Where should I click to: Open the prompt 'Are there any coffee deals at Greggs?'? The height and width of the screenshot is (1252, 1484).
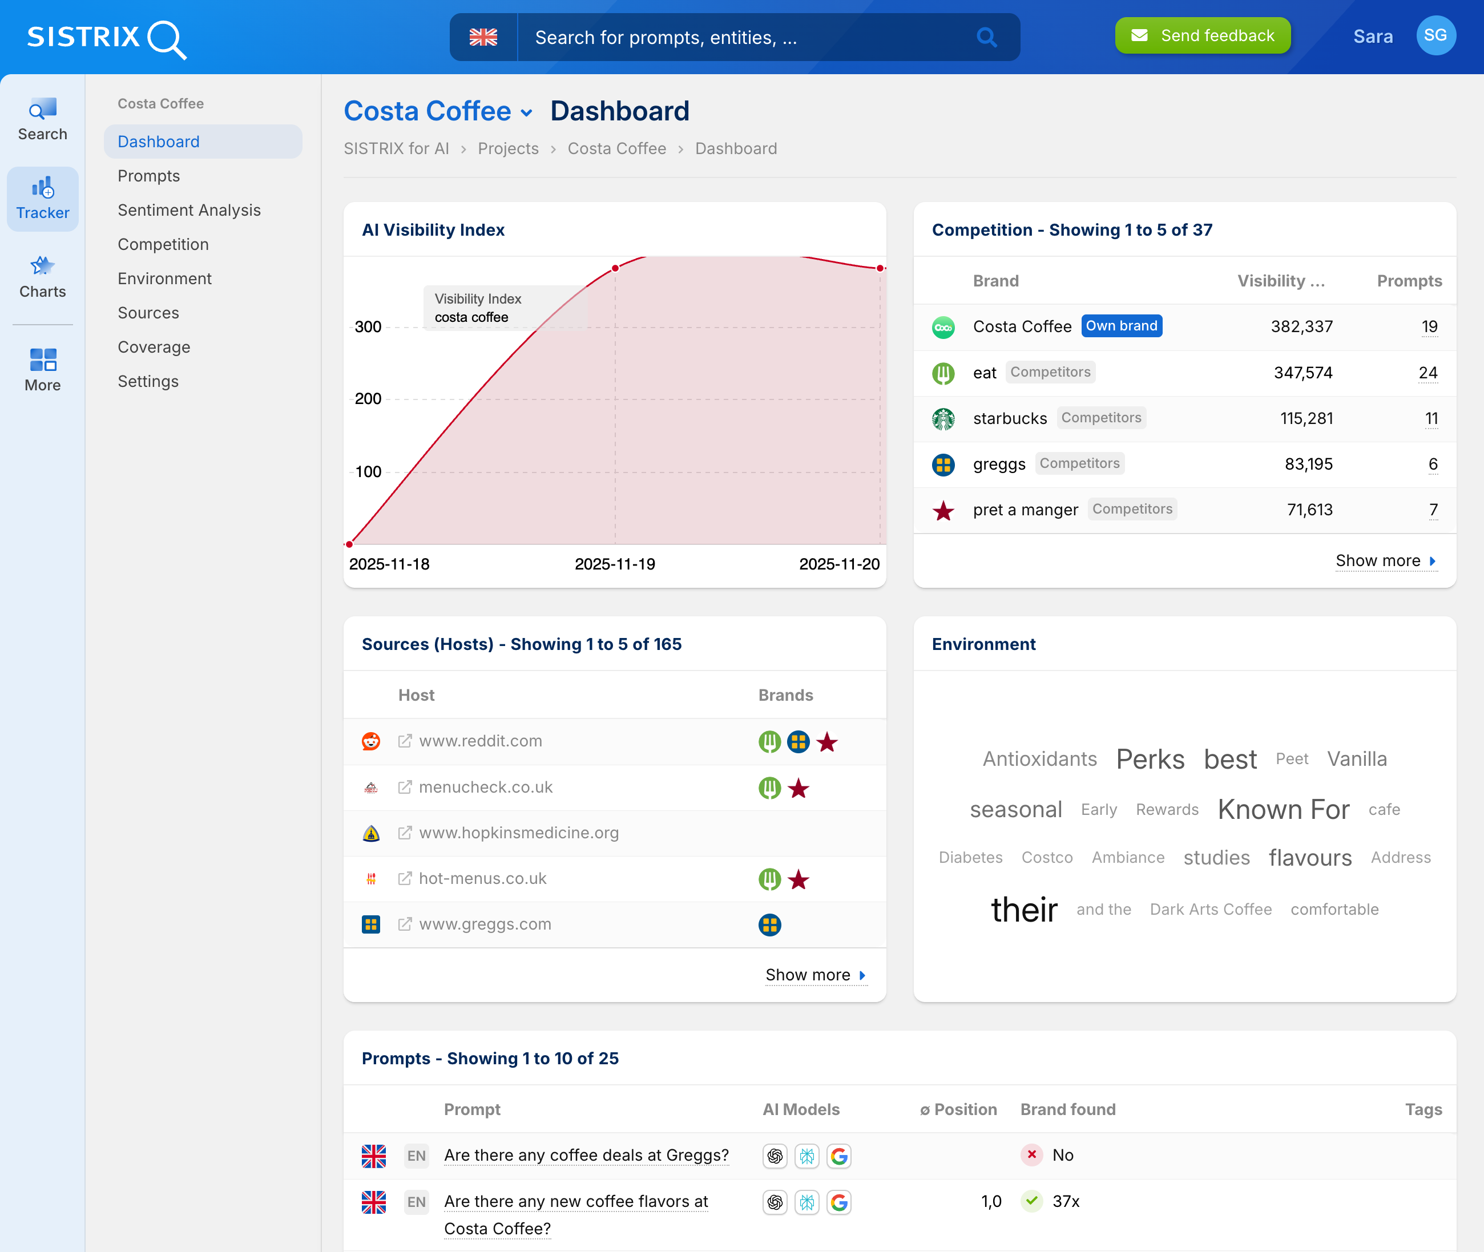tap(586, 1155)
